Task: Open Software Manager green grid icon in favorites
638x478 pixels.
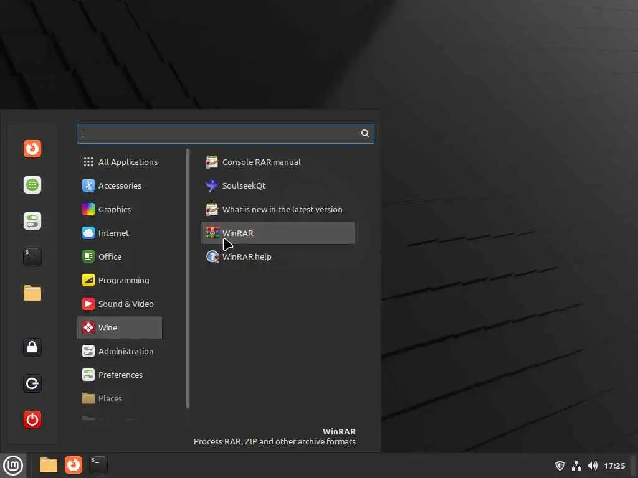Action: click(x=32, y=185)
